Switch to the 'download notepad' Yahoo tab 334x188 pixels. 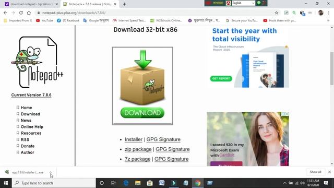pyautogui.click(x=31, y=4)
